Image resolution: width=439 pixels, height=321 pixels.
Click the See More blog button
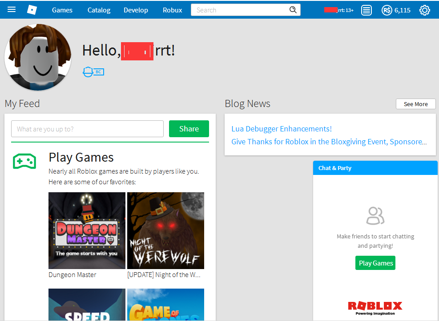tap(415, 104)
